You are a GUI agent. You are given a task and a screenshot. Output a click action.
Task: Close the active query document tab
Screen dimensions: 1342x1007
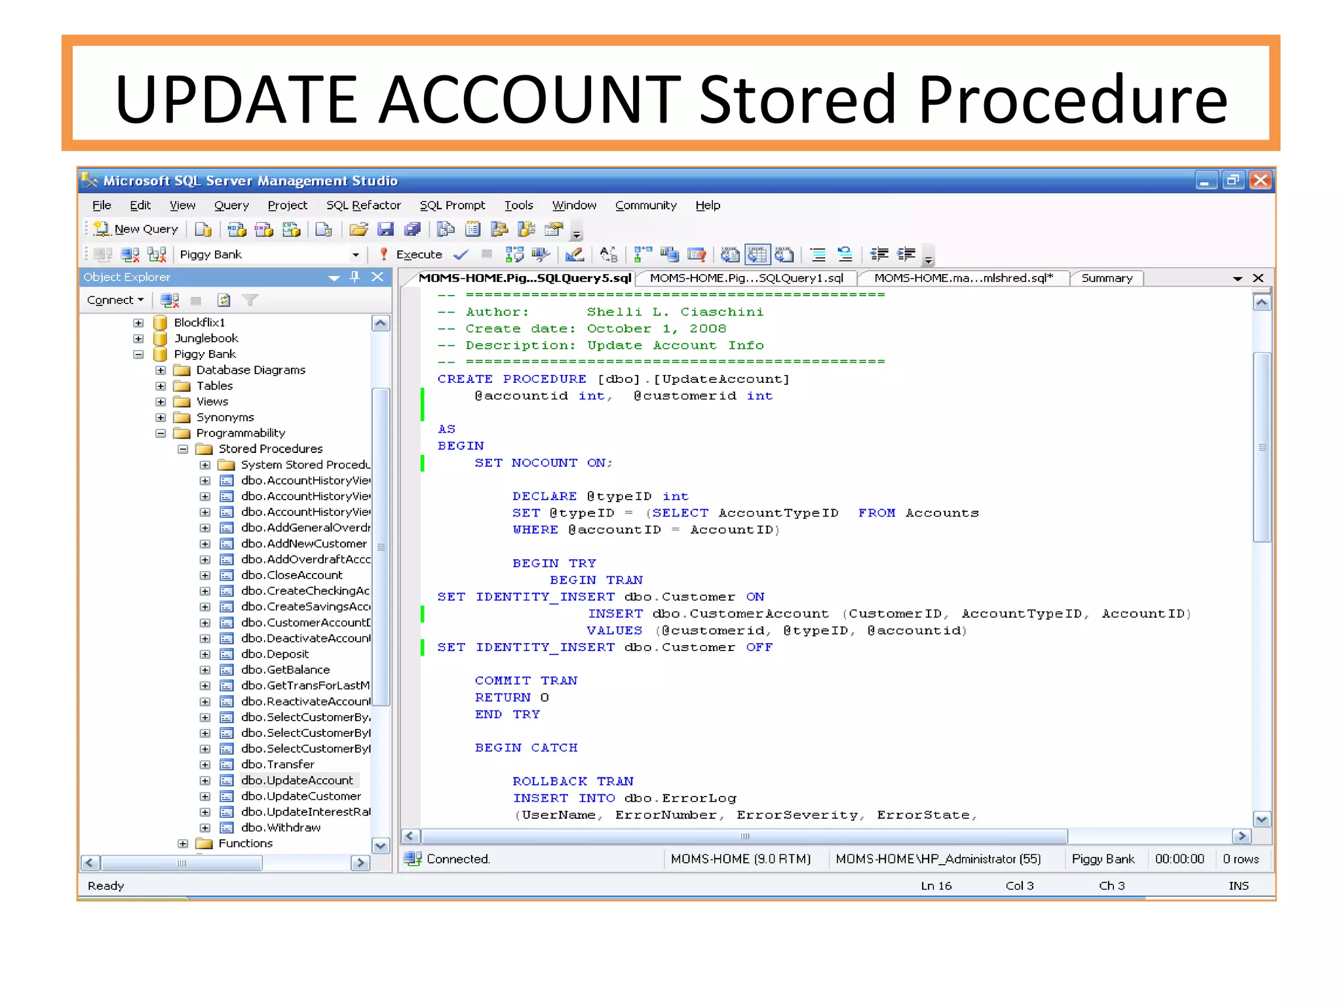click(1258, 278)
